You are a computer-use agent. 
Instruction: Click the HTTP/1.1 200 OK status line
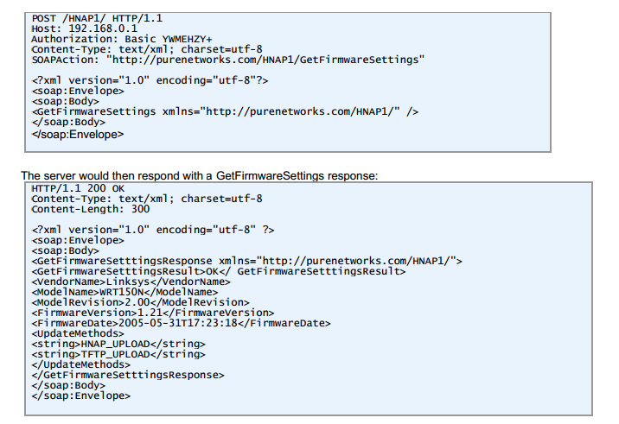pyautogui.click(x=78, y=188)
